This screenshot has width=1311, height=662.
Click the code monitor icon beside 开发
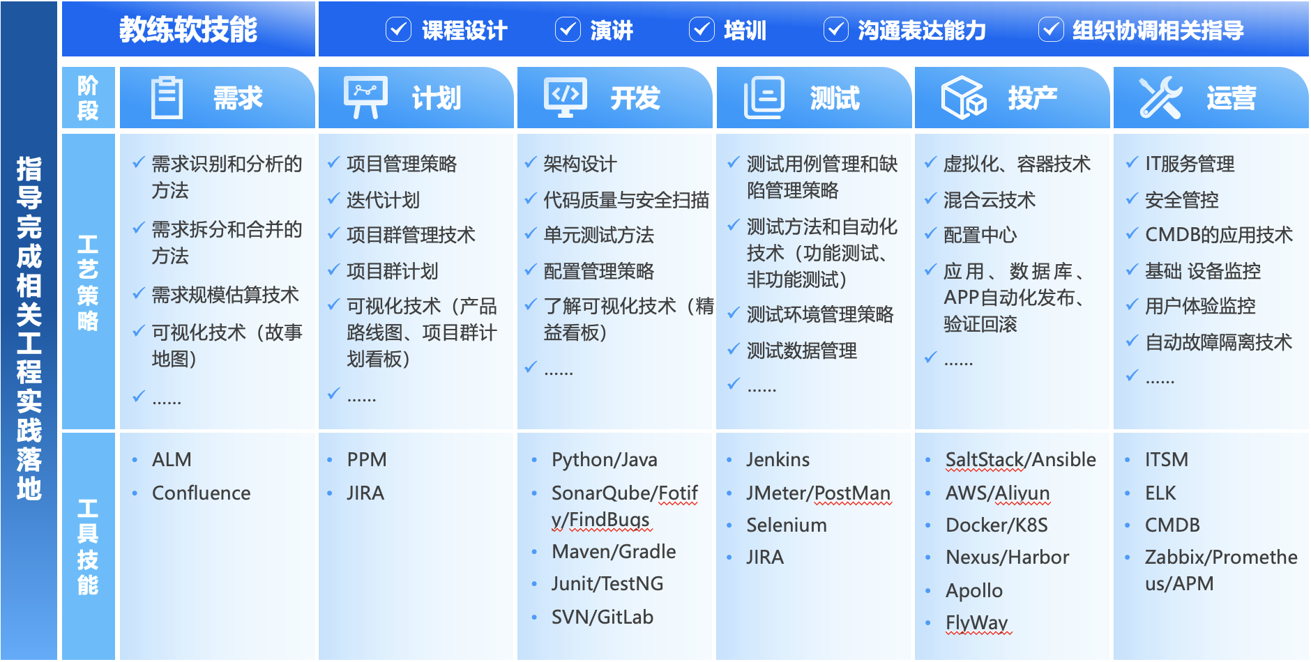point(566,98)
